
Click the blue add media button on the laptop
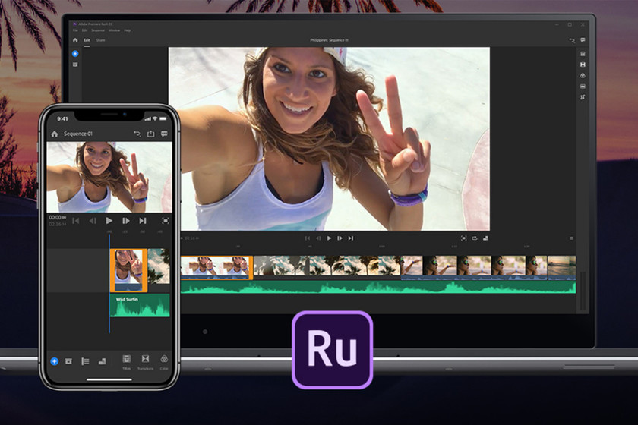(x=75, y=54)
